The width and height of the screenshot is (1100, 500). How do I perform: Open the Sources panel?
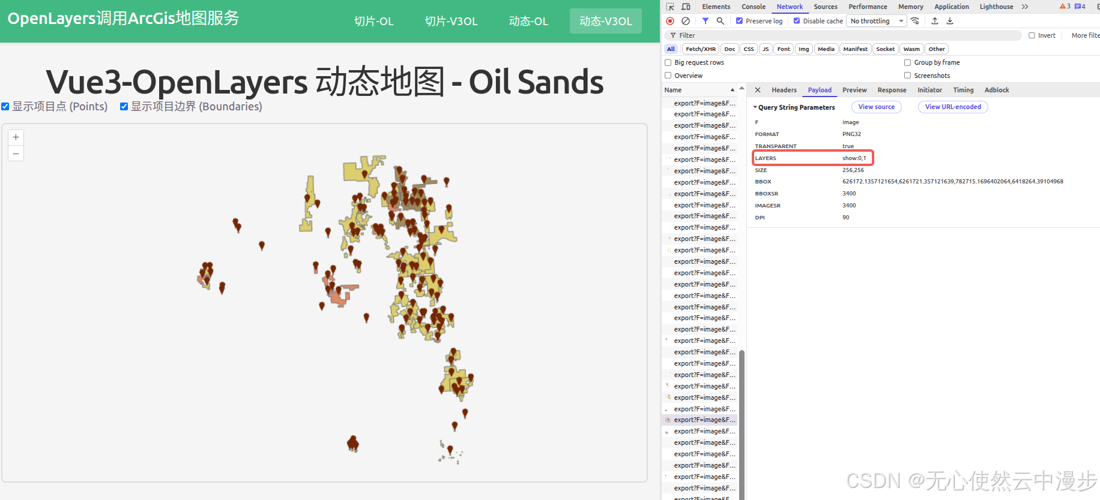[x=826, y=7]
